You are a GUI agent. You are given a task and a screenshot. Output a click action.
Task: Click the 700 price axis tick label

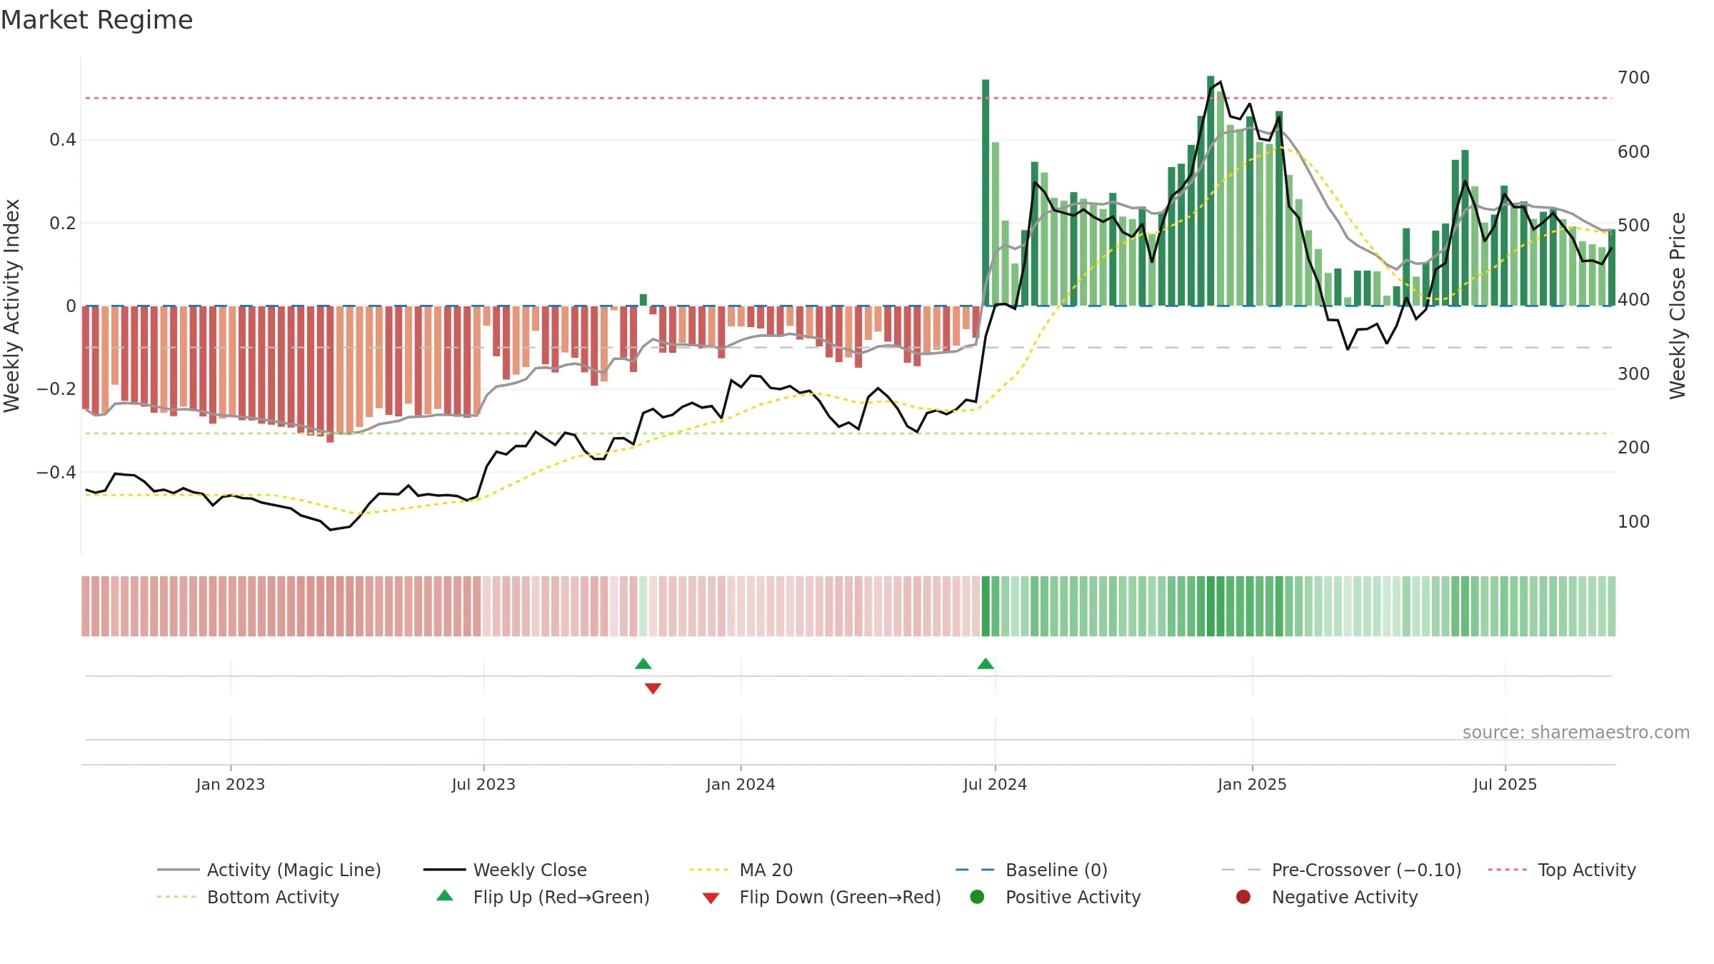pos(1634,78)
